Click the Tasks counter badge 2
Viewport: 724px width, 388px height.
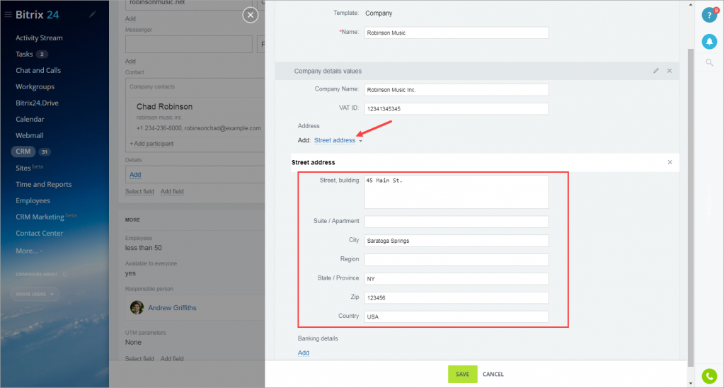click(x=42, y=54)
